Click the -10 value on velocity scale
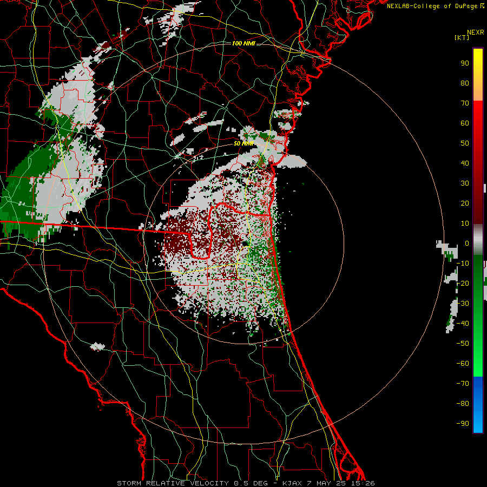This screenshot has height=487, width=487. (x=463, y=264)
